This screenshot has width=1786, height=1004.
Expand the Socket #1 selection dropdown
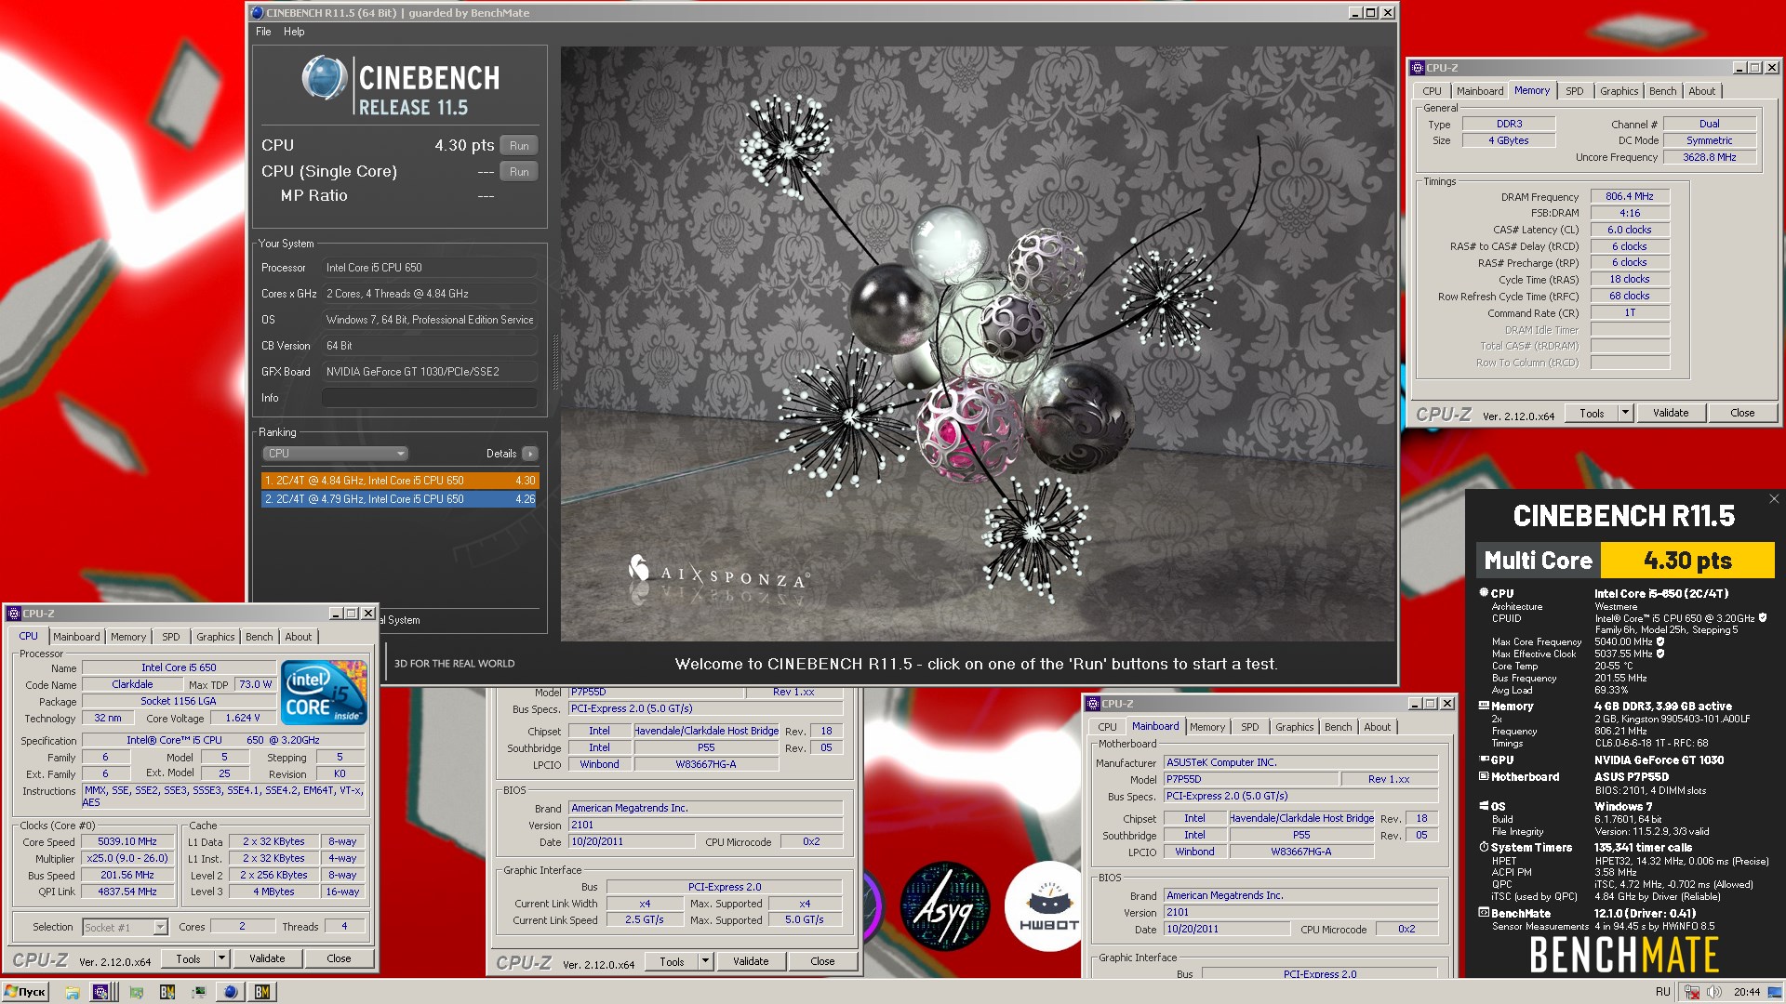[x=160, y=927]
